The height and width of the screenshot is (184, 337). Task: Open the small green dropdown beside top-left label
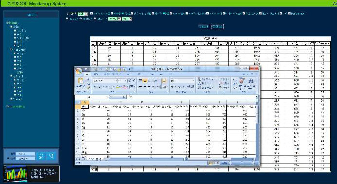click(83, 14)
